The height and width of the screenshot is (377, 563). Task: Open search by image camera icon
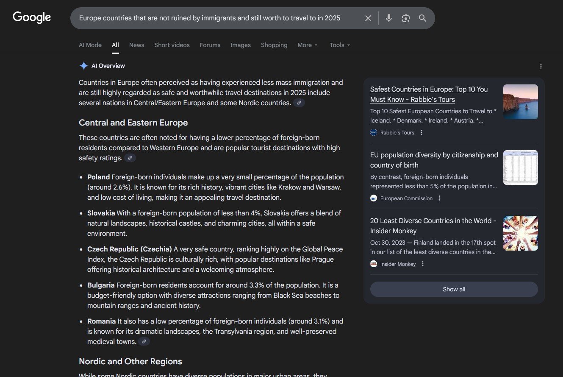pyautogui.click(x=405, y=18)
